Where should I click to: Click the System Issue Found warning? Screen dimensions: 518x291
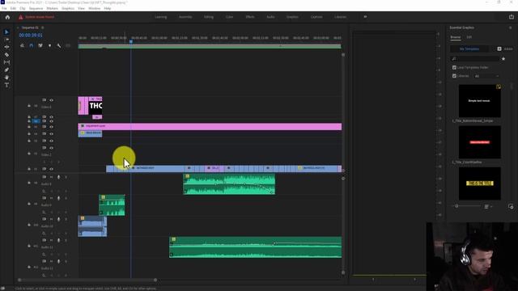(36, 17)
